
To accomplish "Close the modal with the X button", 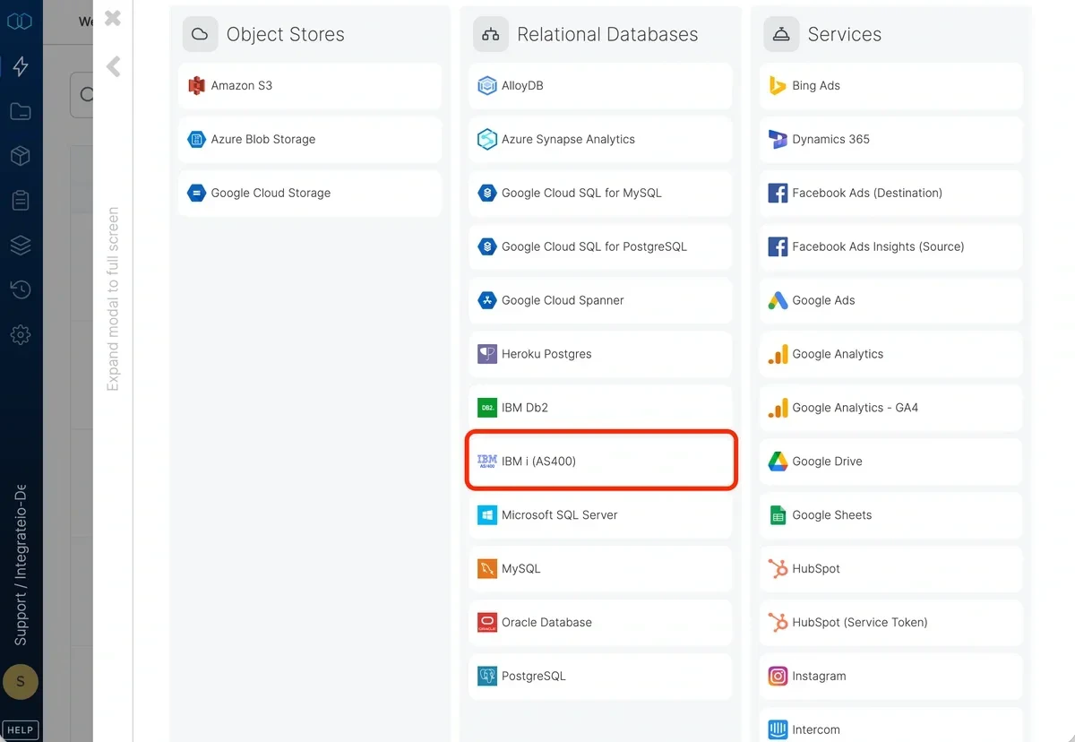I will coord(113,18).
